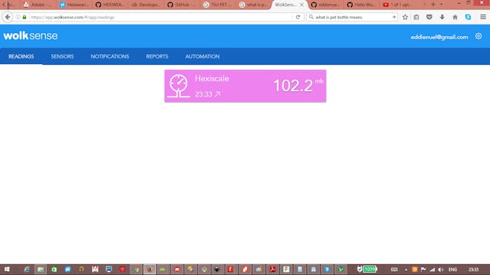Open the list all tabs dropdown

point(441,4)
